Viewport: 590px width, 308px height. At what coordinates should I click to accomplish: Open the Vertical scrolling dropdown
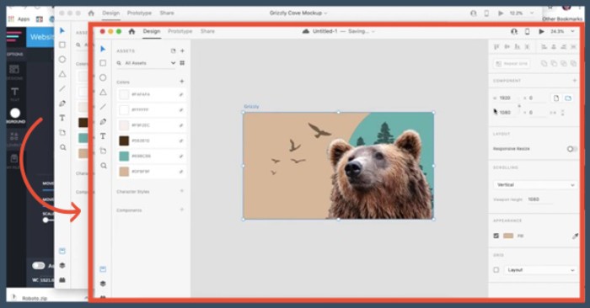(x=534, y=185)
